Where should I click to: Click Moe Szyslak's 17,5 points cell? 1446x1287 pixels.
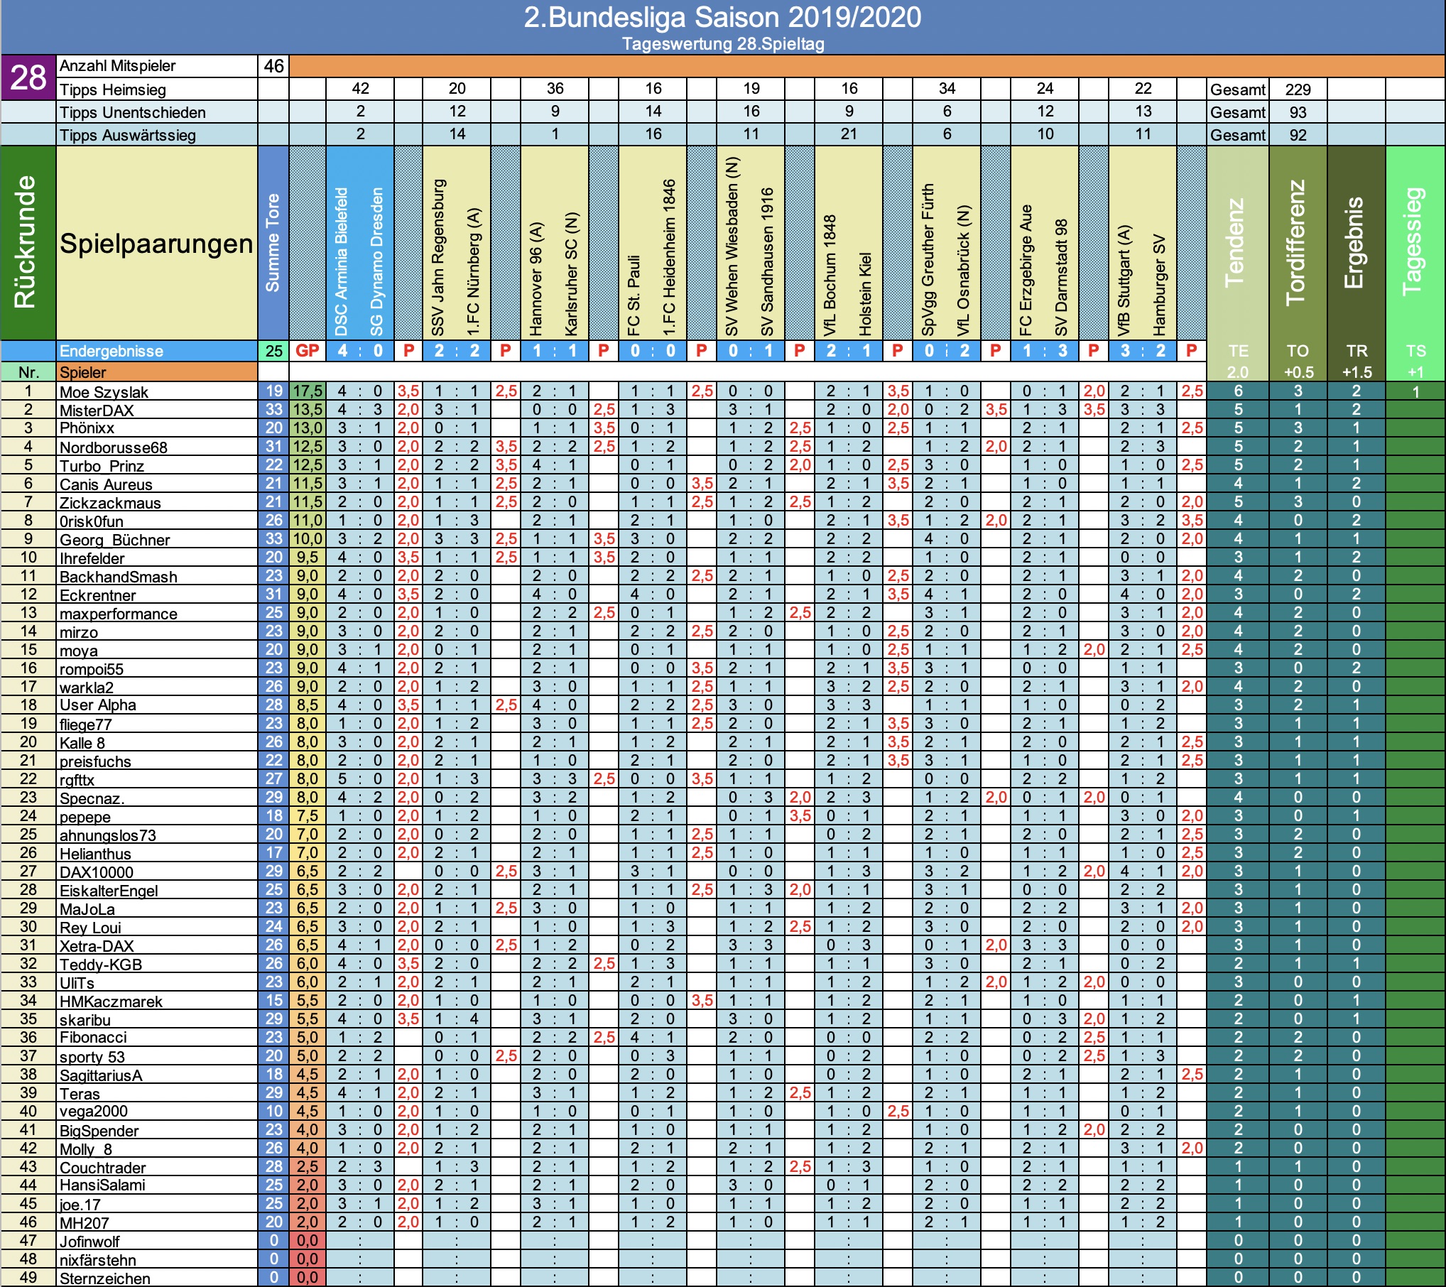307,391
